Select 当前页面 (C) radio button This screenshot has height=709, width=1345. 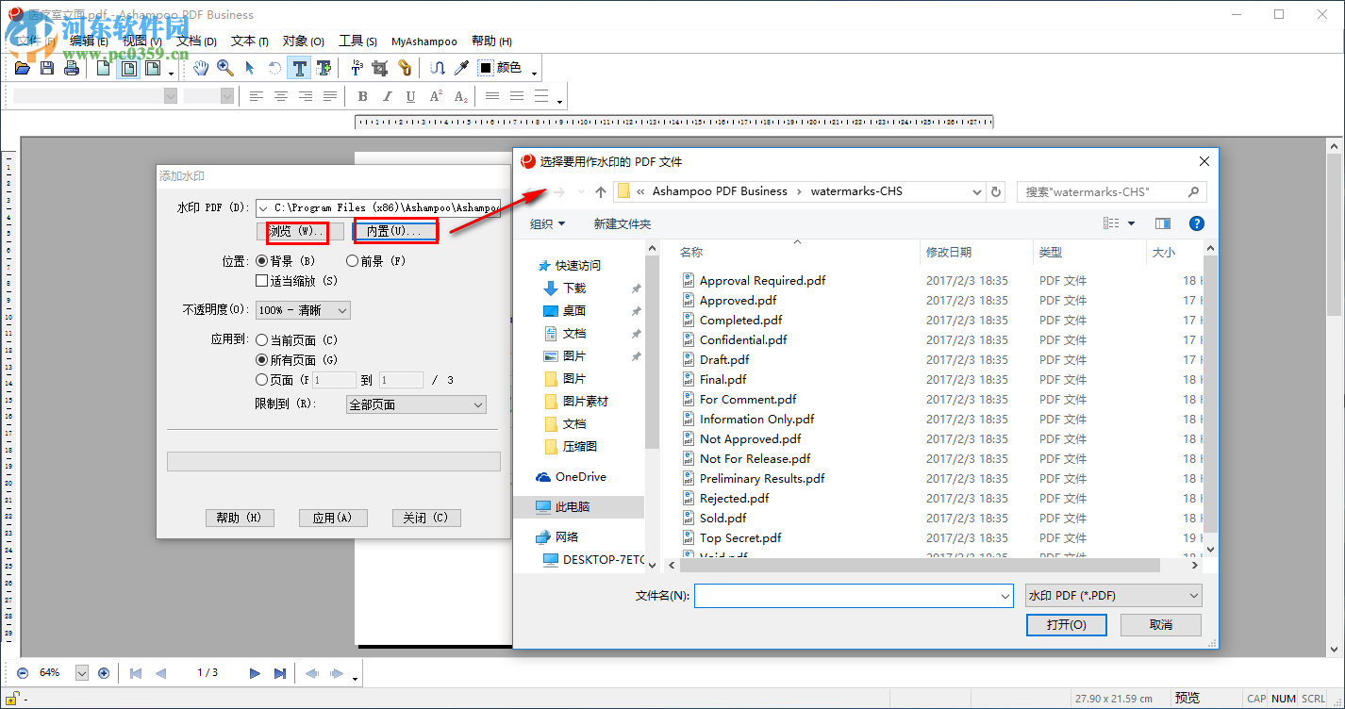[262, 340]
